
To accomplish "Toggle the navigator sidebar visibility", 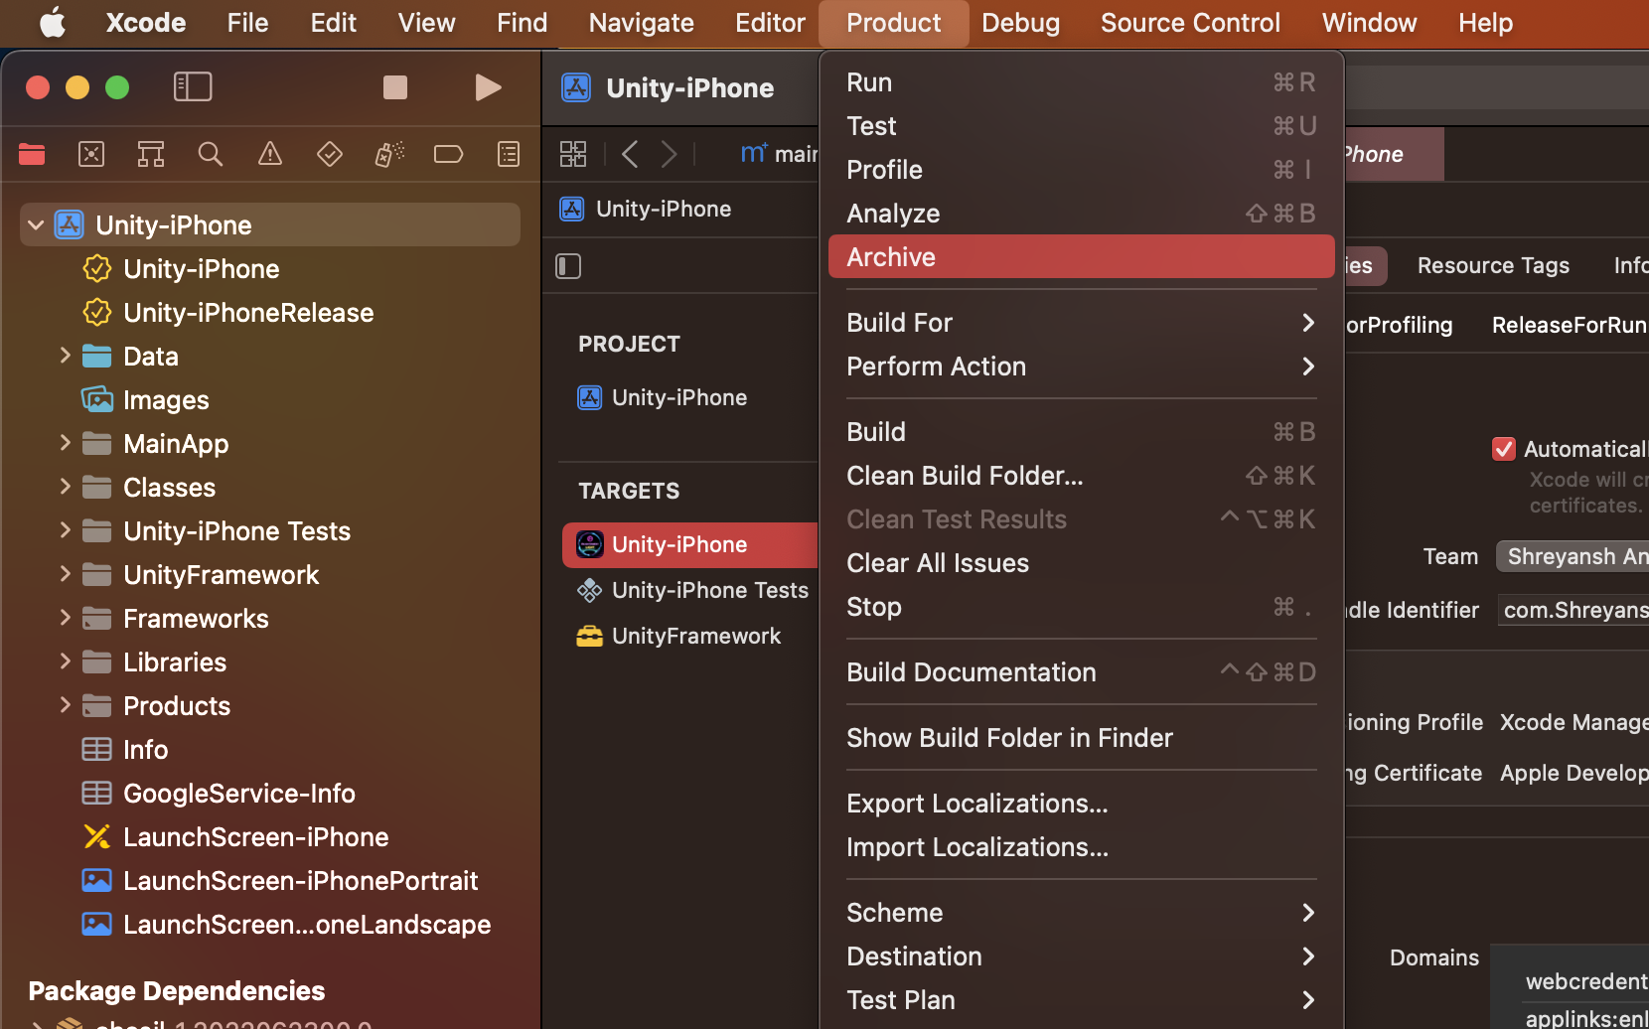I will pos(193,87).
